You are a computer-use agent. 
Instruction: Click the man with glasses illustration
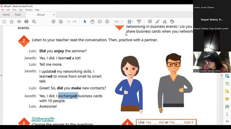coord(175,83)
